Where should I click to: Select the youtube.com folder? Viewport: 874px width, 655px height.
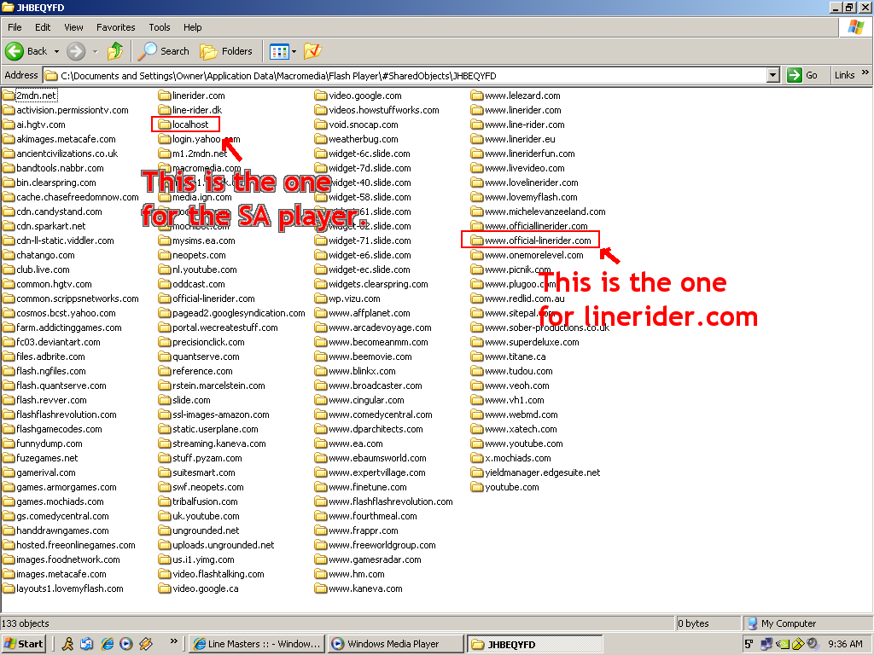pyautogui.click(x=505, y=487)
